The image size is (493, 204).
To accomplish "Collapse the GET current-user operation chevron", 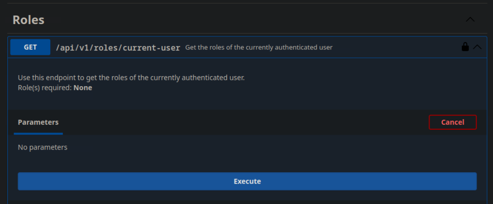I will coord(477,47).
